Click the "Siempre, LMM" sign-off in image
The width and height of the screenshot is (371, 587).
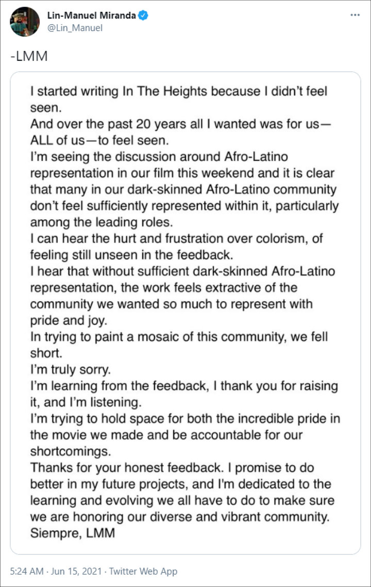pos(73,533)
